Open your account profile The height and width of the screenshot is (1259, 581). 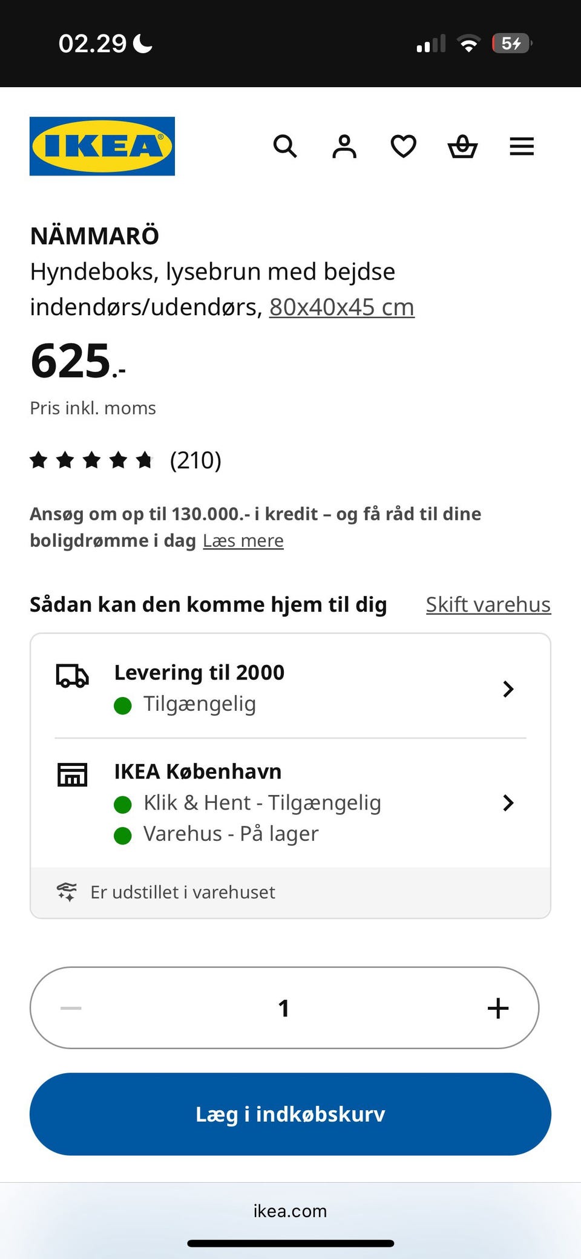click(x=344, y=146)
